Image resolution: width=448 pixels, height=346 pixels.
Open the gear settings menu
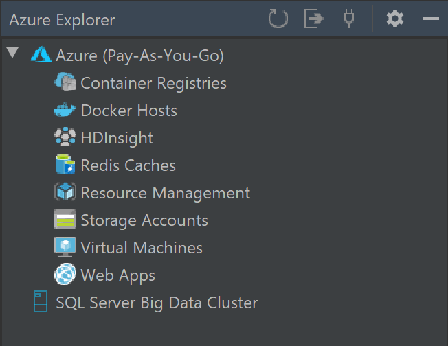click(x=395, y=19)
